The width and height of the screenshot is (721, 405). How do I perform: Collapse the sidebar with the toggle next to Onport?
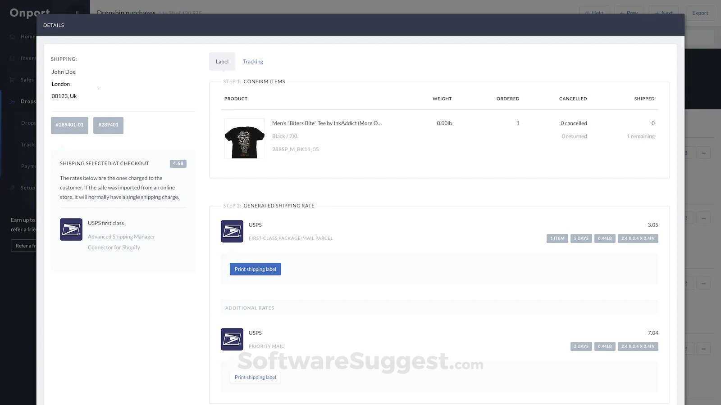tap(77, 13)
